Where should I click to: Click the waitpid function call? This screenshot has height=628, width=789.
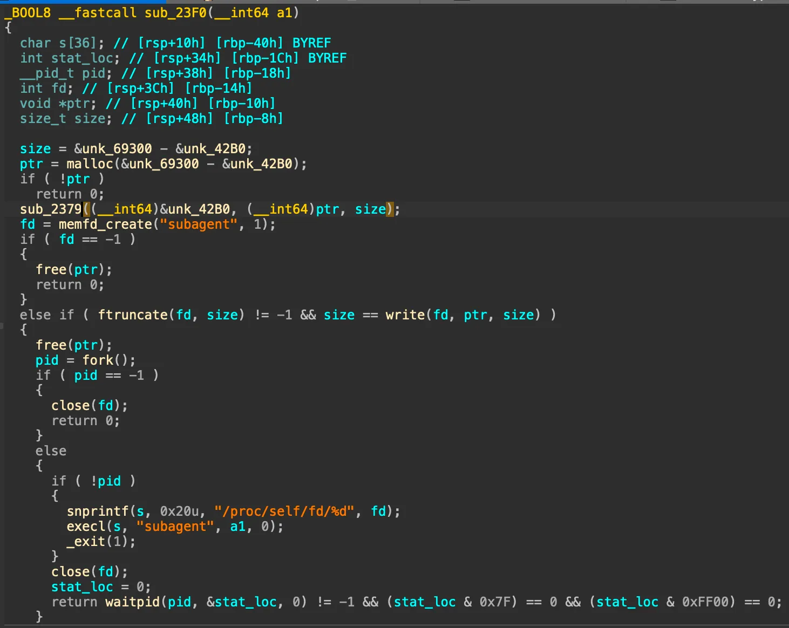pos(133,602)
